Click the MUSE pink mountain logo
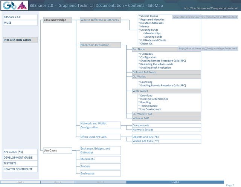Viewport: 241px width, 187px height. click(x=22, y=6)
